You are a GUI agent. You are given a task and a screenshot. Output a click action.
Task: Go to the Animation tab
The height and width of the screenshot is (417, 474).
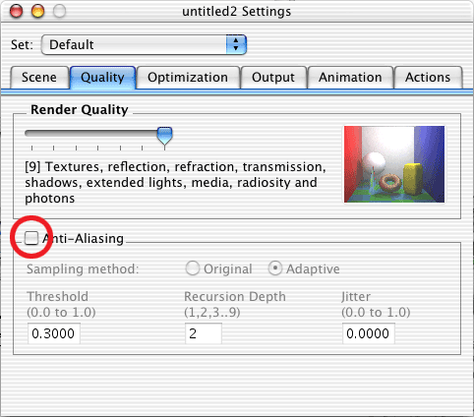click(x=350, y=78)
